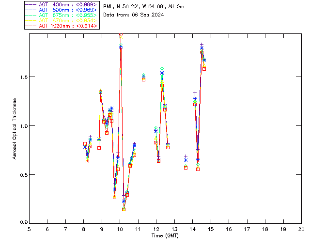
Task: Click the x-axis label 18
Action: 265,229
